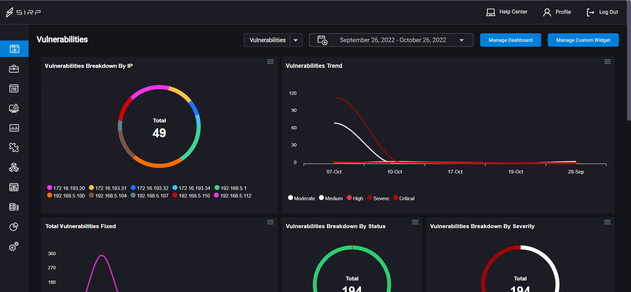Click the Vulnerabilities dropdown arrow
This screenshot has width=631, height=292.
[296, 40]
